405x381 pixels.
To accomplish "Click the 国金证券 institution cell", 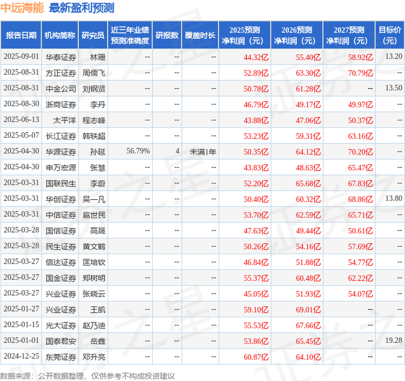I will (x=61, y=278).
